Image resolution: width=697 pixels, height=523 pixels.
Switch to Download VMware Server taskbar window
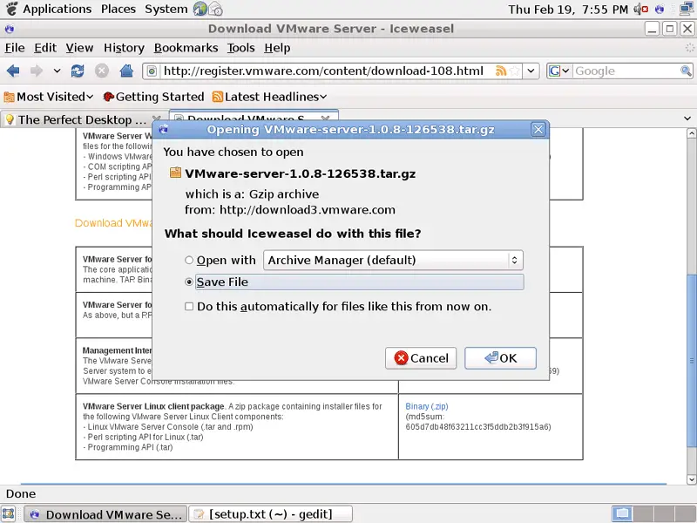[x=105, y=514]
